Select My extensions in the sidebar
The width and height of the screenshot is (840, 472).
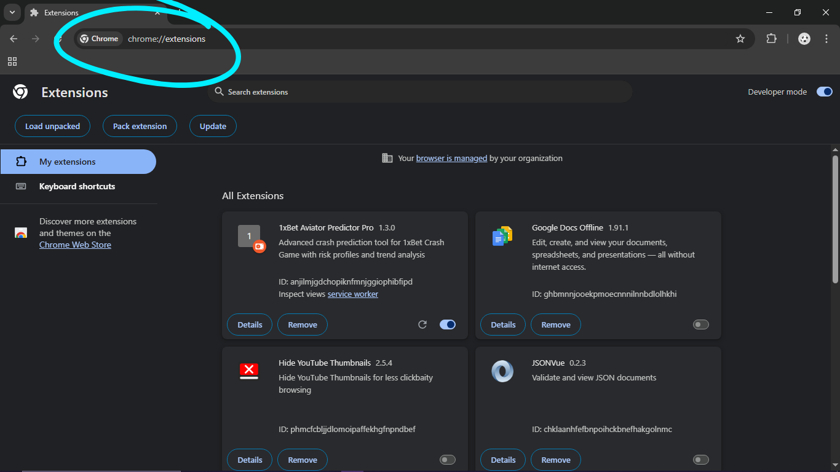(77, 162)
